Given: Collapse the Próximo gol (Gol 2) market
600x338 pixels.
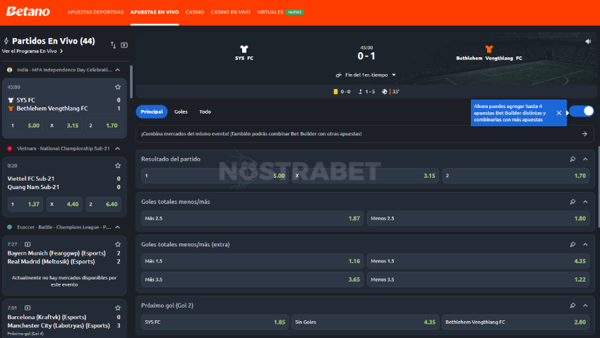Looking at the screenshot, I should point(585,306).
